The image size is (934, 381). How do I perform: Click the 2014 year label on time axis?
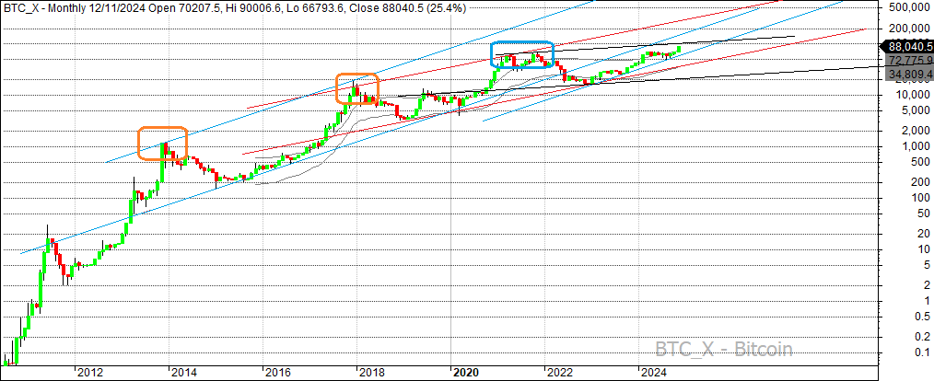click(x=184, y=373)
